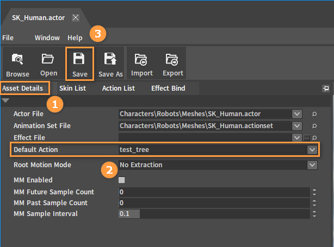Locate Actor File with its magnifier icon

pyautogui.click(x=314, y=114)
